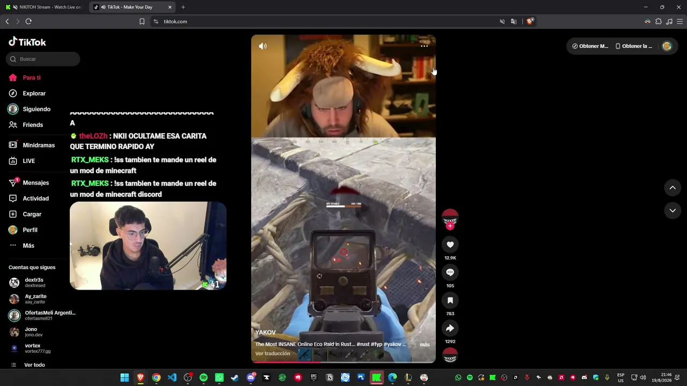This screenshot has width=687, height=386.
Task: Go to next video with down chevron
Action: click(673, 211)
